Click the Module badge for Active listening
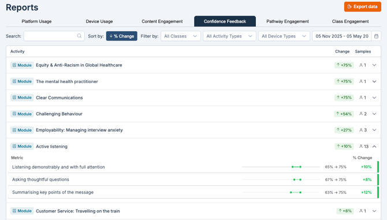 [22, 146]
